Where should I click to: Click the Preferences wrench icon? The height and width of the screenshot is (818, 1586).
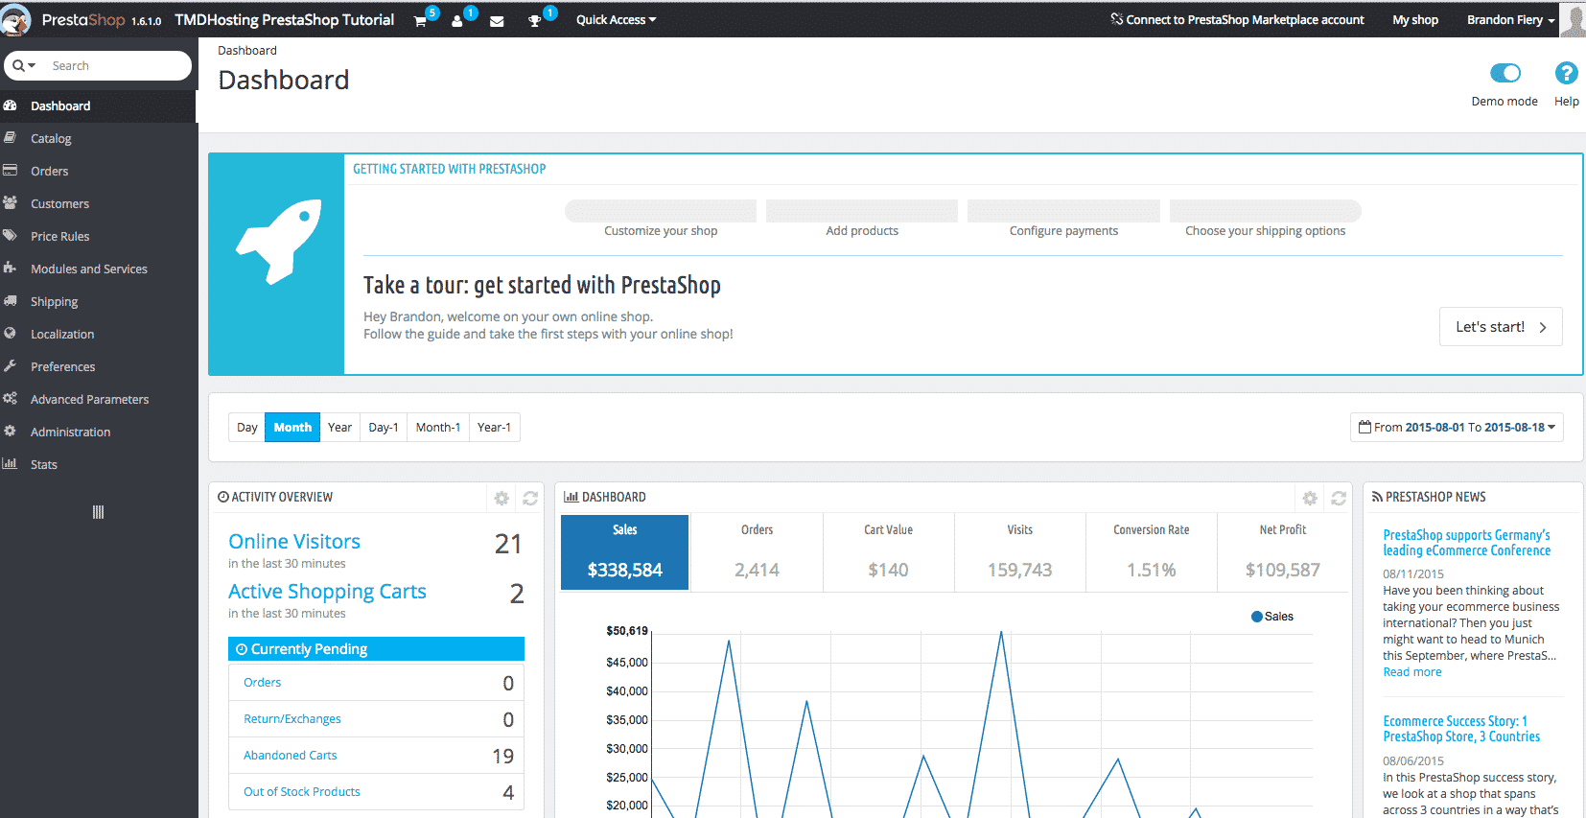coord(10,366)
